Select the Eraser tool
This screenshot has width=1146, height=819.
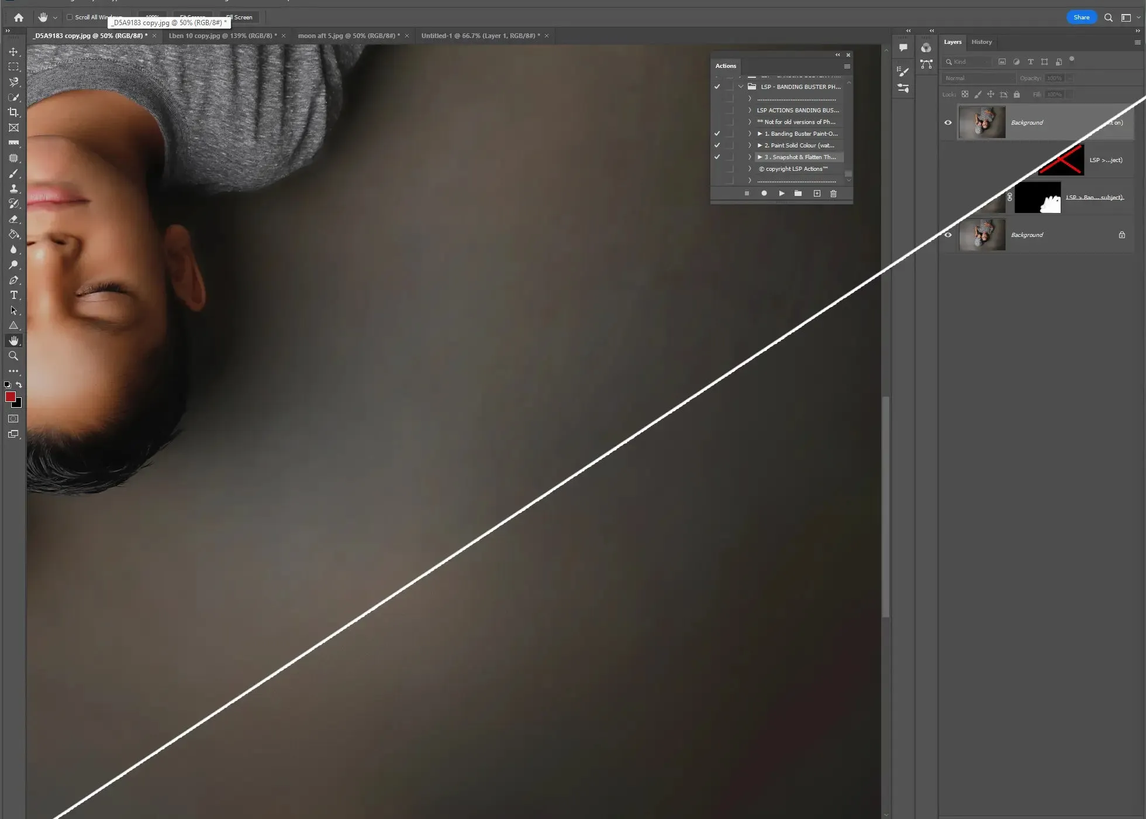click(13, 219)
